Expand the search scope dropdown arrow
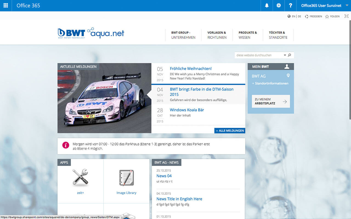This screenshot has width=351, height=219. click(x=285, y=55)
